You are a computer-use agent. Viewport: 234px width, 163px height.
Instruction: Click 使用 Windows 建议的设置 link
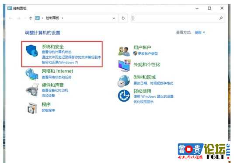point(154,96)
